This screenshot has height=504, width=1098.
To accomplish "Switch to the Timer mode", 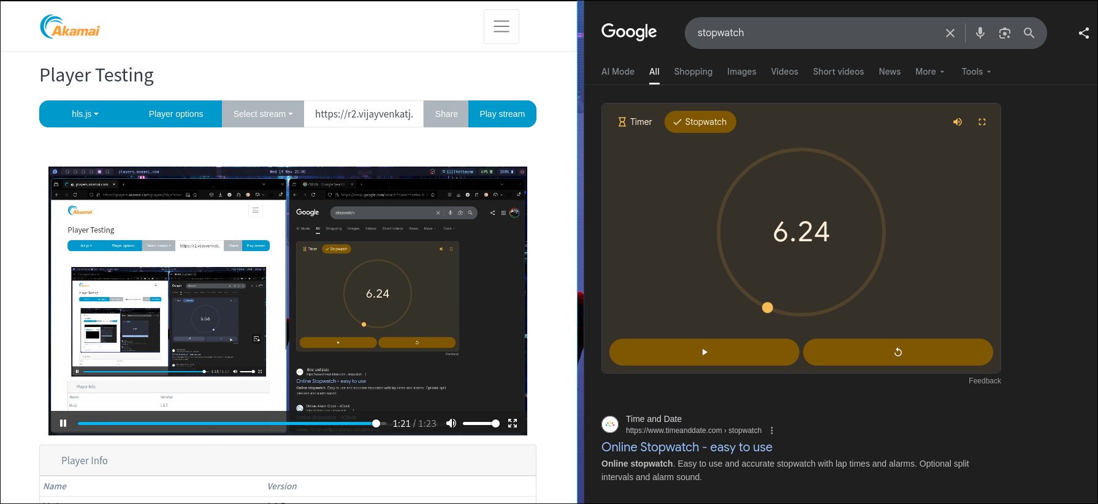I will [635, 122].
